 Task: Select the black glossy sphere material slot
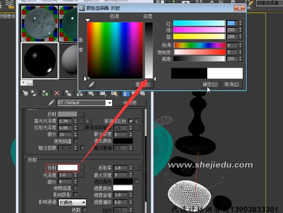tap(40, 61)
